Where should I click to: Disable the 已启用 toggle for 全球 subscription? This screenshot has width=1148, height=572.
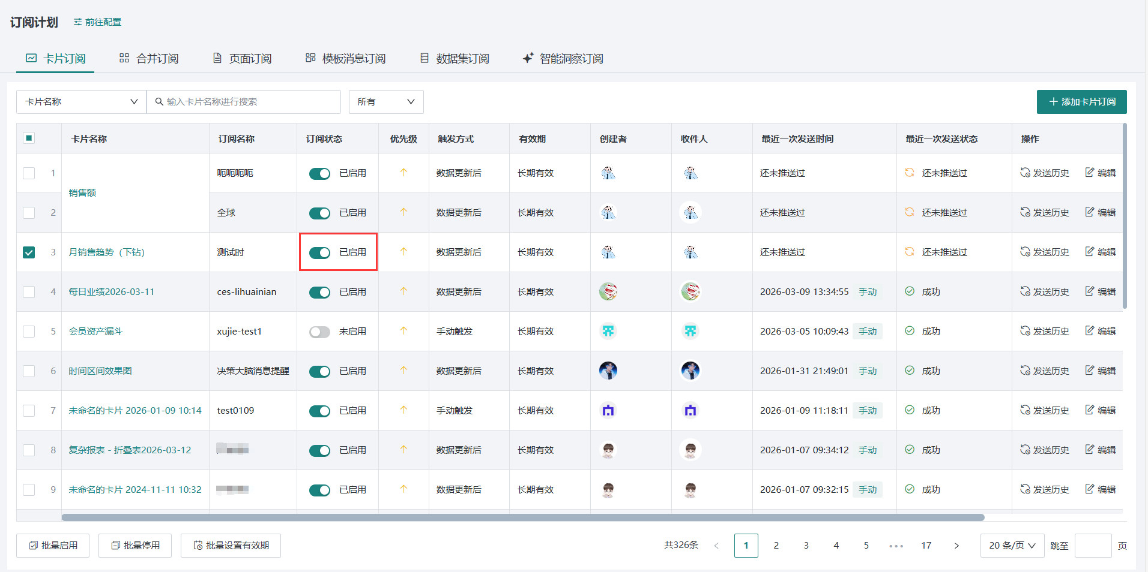pyautogui.click(x=320, y=213)
